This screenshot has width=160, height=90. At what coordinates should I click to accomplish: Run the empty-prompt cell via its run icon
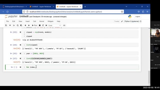(20, 67)
